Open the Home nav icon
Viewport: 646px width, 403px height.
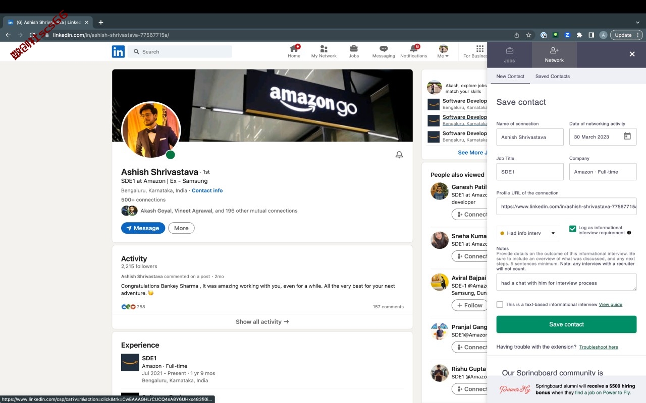pyautogui.click(x=294, y=51)
